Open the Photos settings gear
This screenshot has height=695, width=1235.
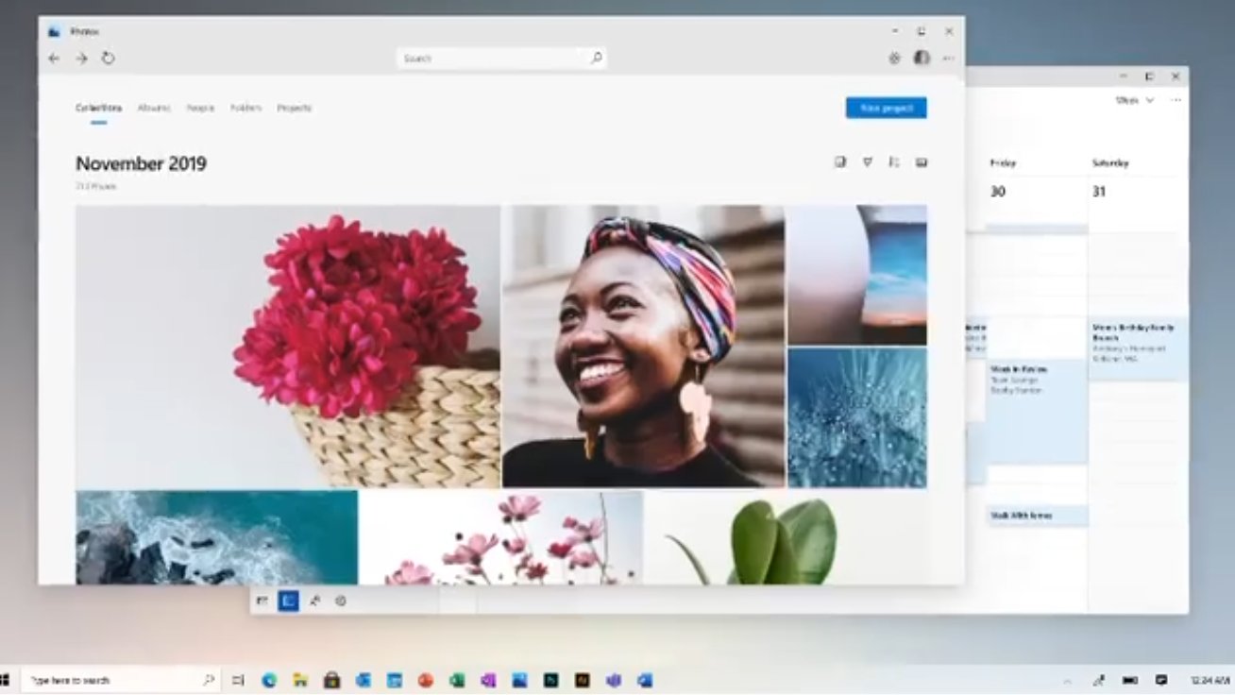pyautogui.click(x=893, y=58)
